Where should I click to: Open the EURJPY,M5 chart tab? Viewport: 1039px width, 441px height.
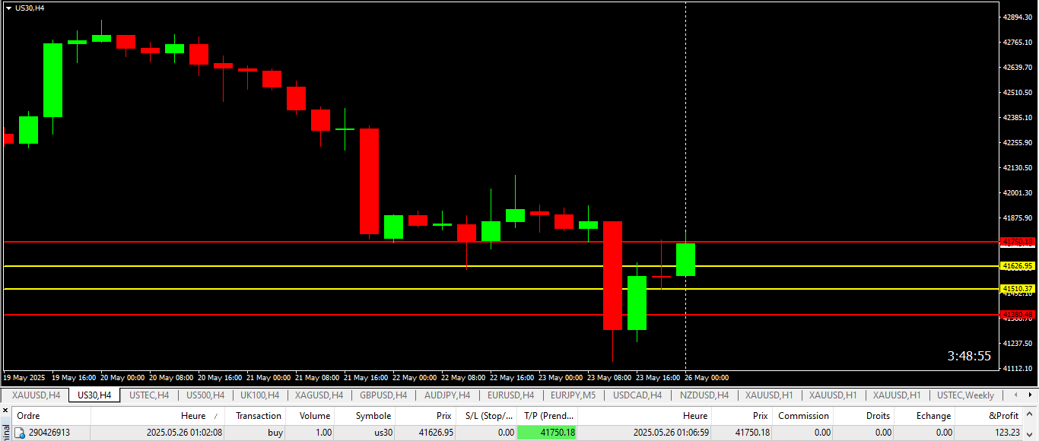574,395
